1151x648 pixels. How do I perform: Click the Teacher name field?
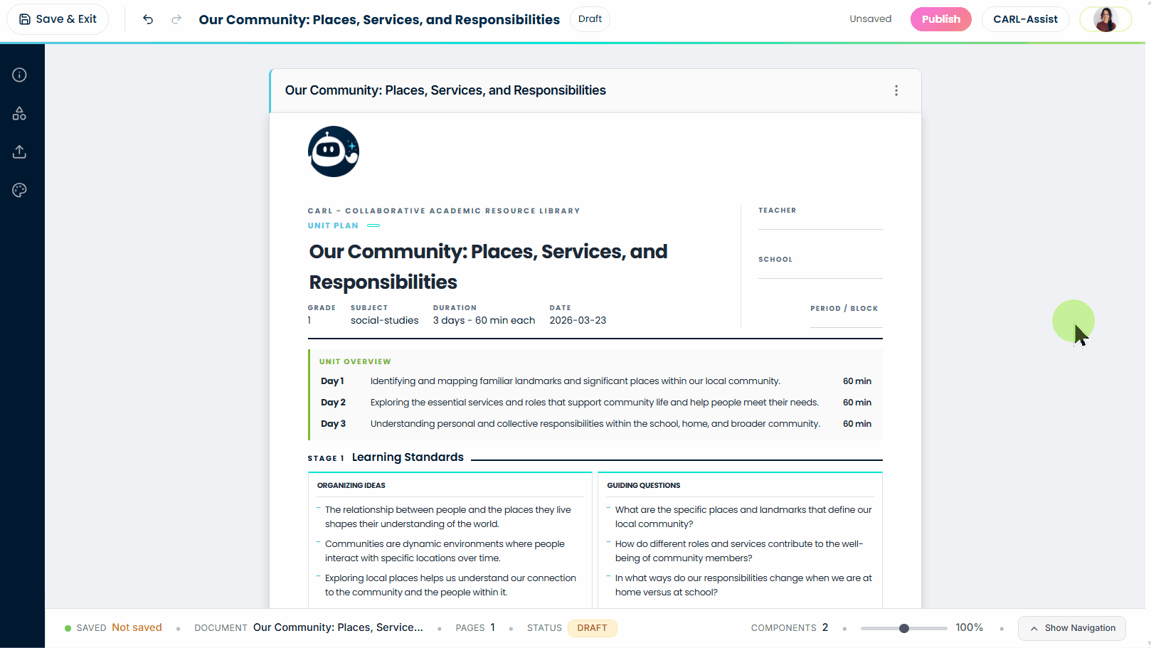pyautogui.click(x=820, y=222)
